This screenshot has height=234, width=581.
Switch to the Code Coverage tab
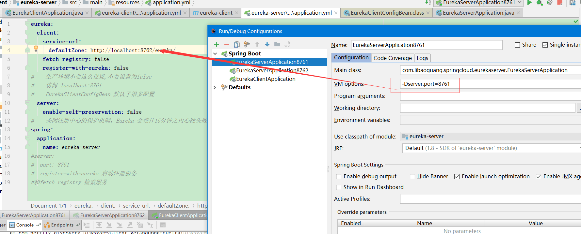(x=393, y=58)
